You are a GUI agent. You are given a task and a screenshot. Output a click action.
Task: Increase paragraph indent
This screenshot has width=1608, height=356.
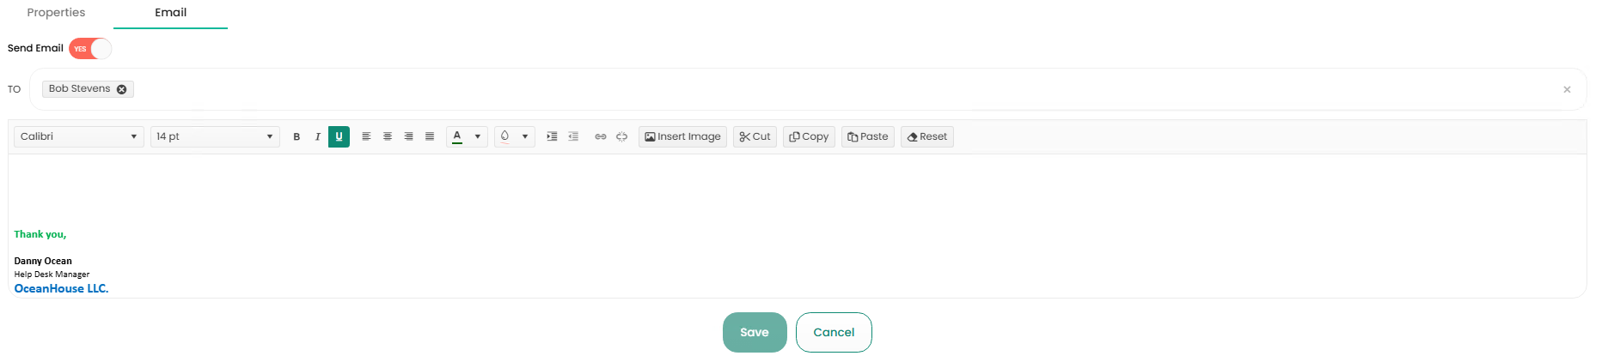tap(552, 137)
